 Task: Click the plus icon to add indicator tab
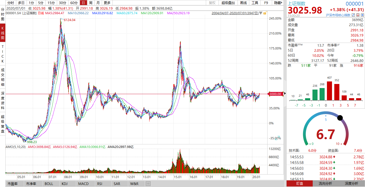pyautogui.click(x=148, y=184)
